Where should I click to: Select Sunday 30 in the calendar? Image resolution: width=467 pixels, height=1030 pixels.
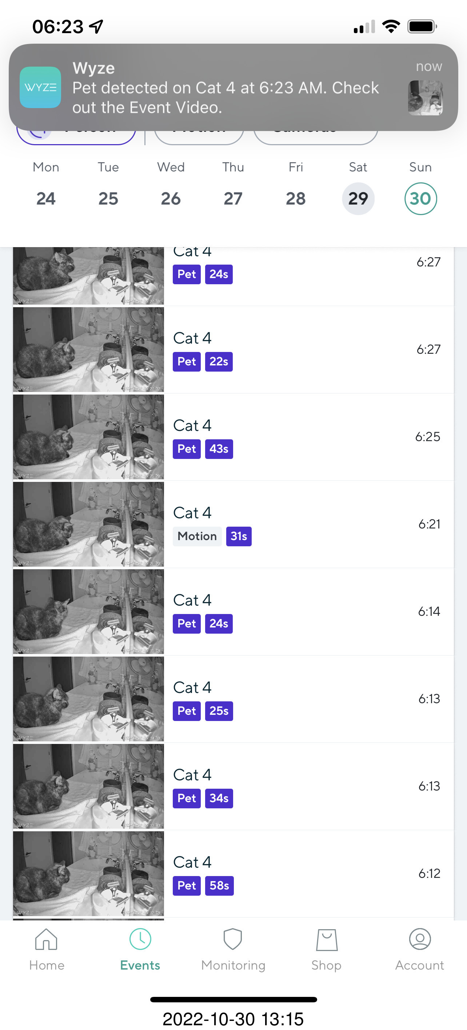[420, 199]
